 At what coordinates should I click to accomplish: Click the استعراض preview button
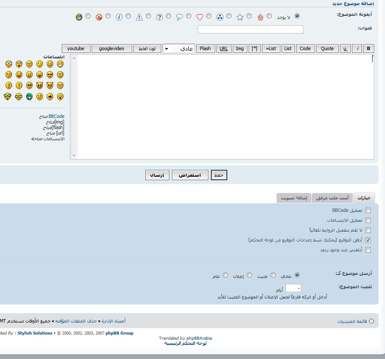point(190,175)
